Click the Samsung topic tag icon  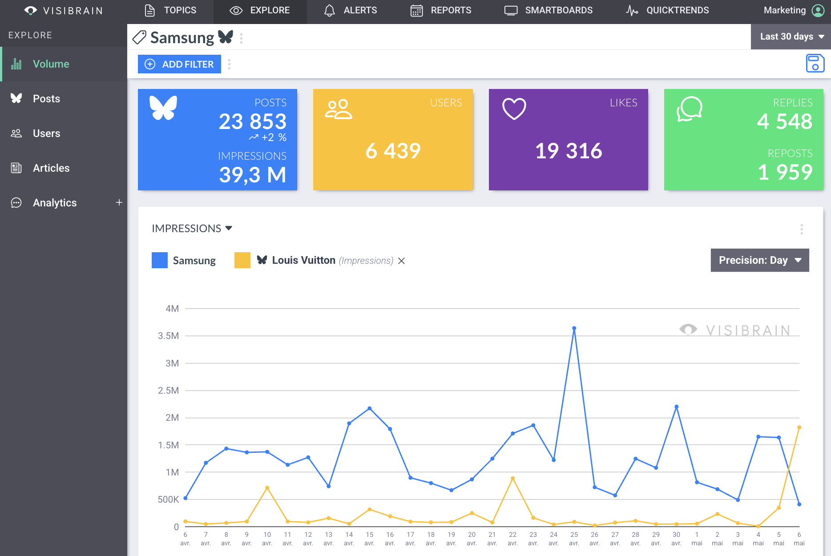140,37
